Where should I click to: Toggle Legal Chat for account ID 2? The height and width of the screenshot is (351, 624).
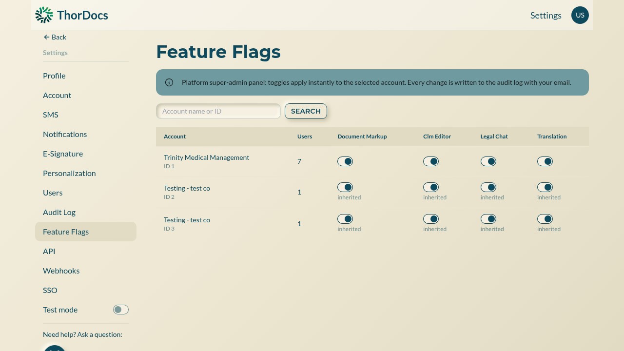point(488,187)
